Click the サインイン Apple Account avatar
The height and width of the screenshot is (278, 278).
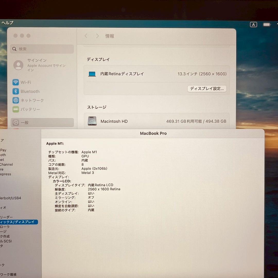(18, 65)
